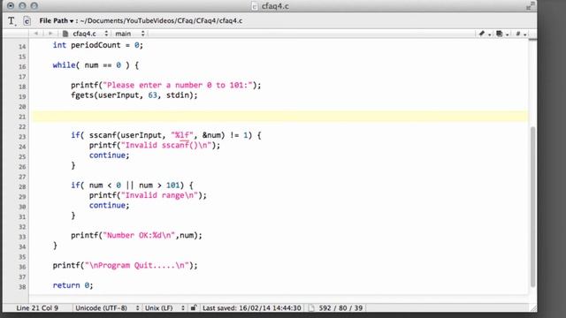The width and height of the screenshot is (566, 318).
Task: Click the file path ~/Documents/YouTubeVideos/CFaq/CFaq4/cfaq4.c text
Action: click(161, 21)
